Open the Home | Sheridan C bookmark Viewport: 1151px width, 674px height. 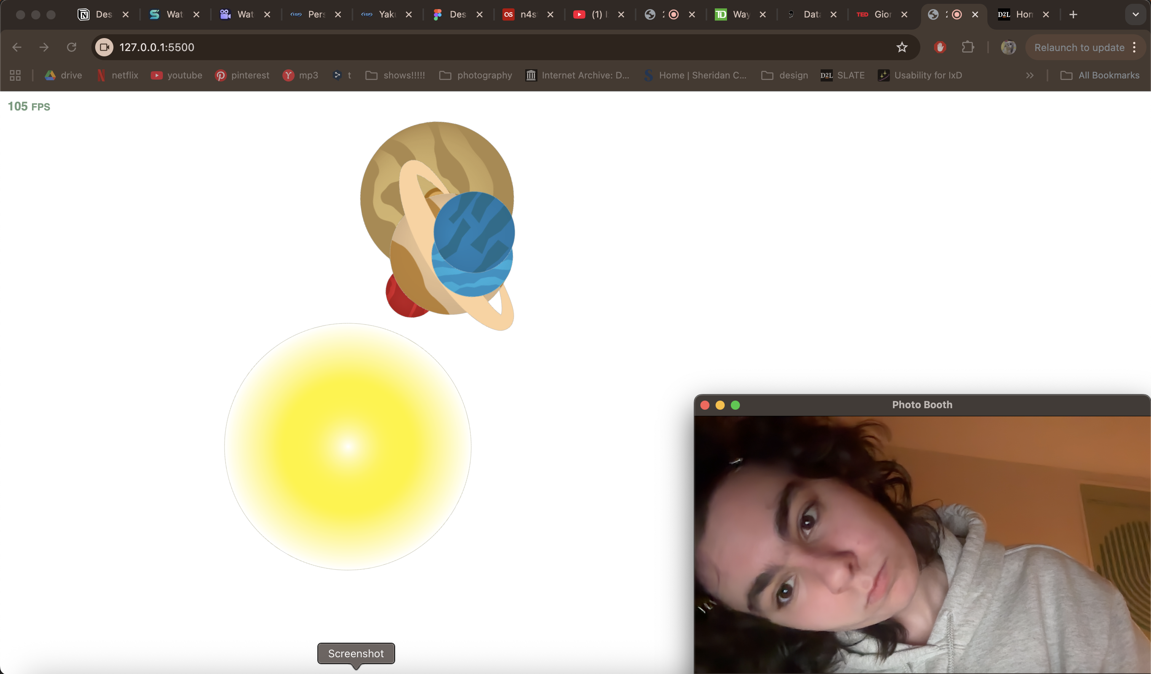[x=699, y=75]
